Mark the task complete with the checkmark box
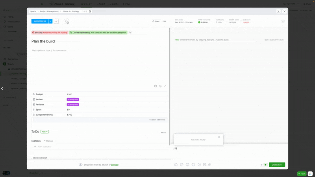Image resolution: width=315 pixels, height=177 pixels. (56, 21)
